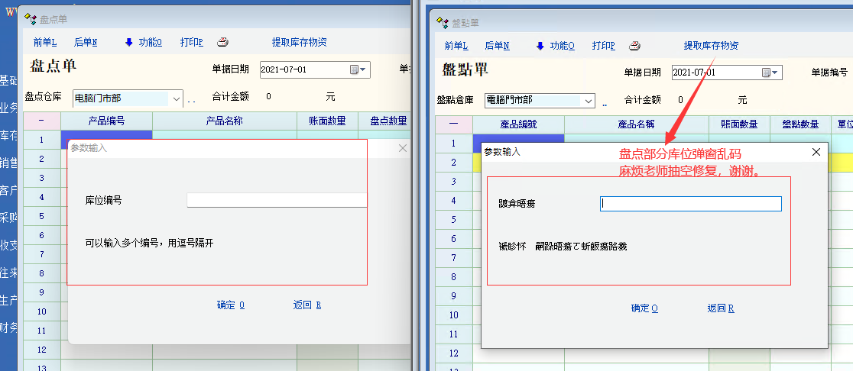The height and width of the screenshot is (371, 853).
Task: Click printer icon in right 盤點單 window
Action: tap(634, 46)
